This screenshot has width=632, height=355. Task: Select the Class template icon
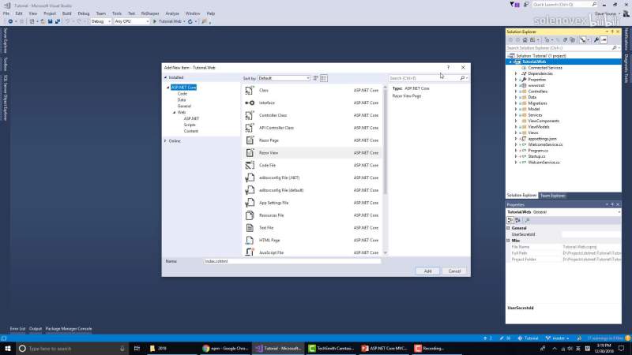(x=250, y=91)
